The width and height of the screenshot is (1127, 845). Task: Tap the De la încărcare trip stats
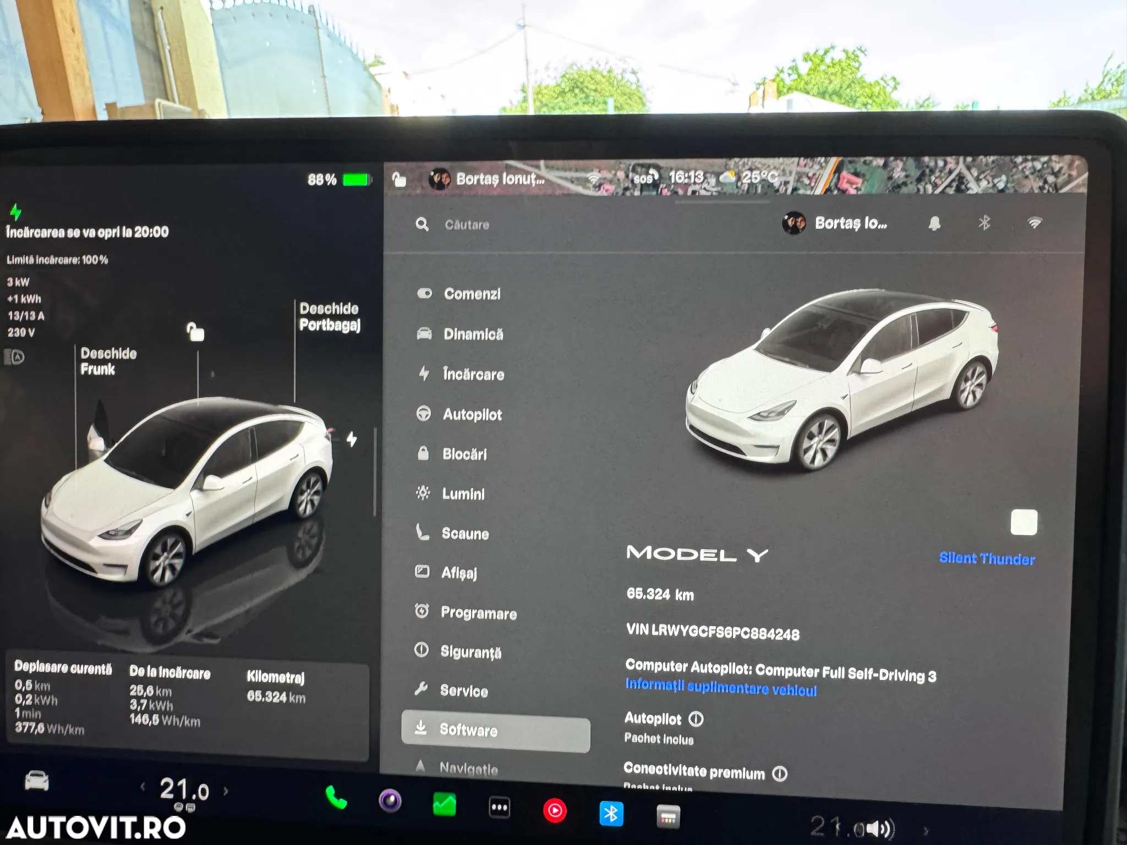(x=169, y=696)
